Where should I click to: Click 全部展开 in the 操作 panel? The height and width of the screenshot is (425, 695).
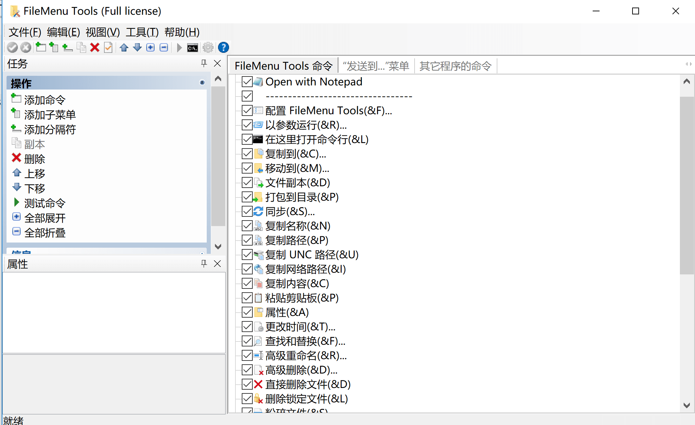point(45,217)
